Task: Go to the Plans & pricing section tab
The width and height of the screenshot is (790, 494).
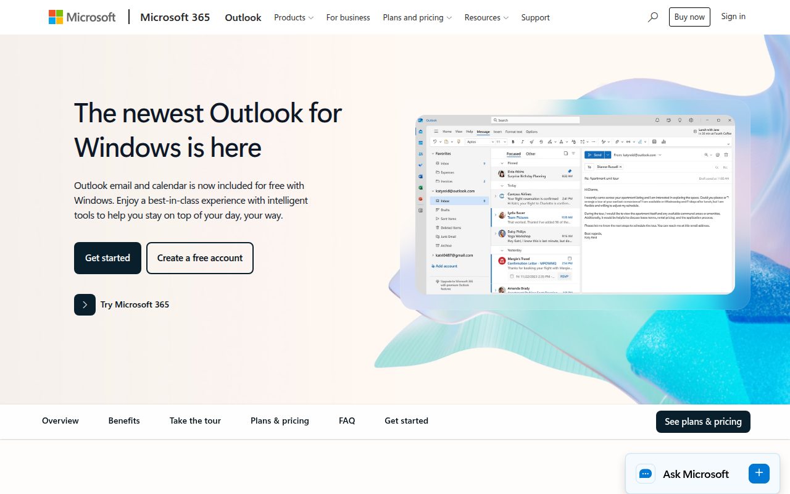Action: click(x=280, y=421)
